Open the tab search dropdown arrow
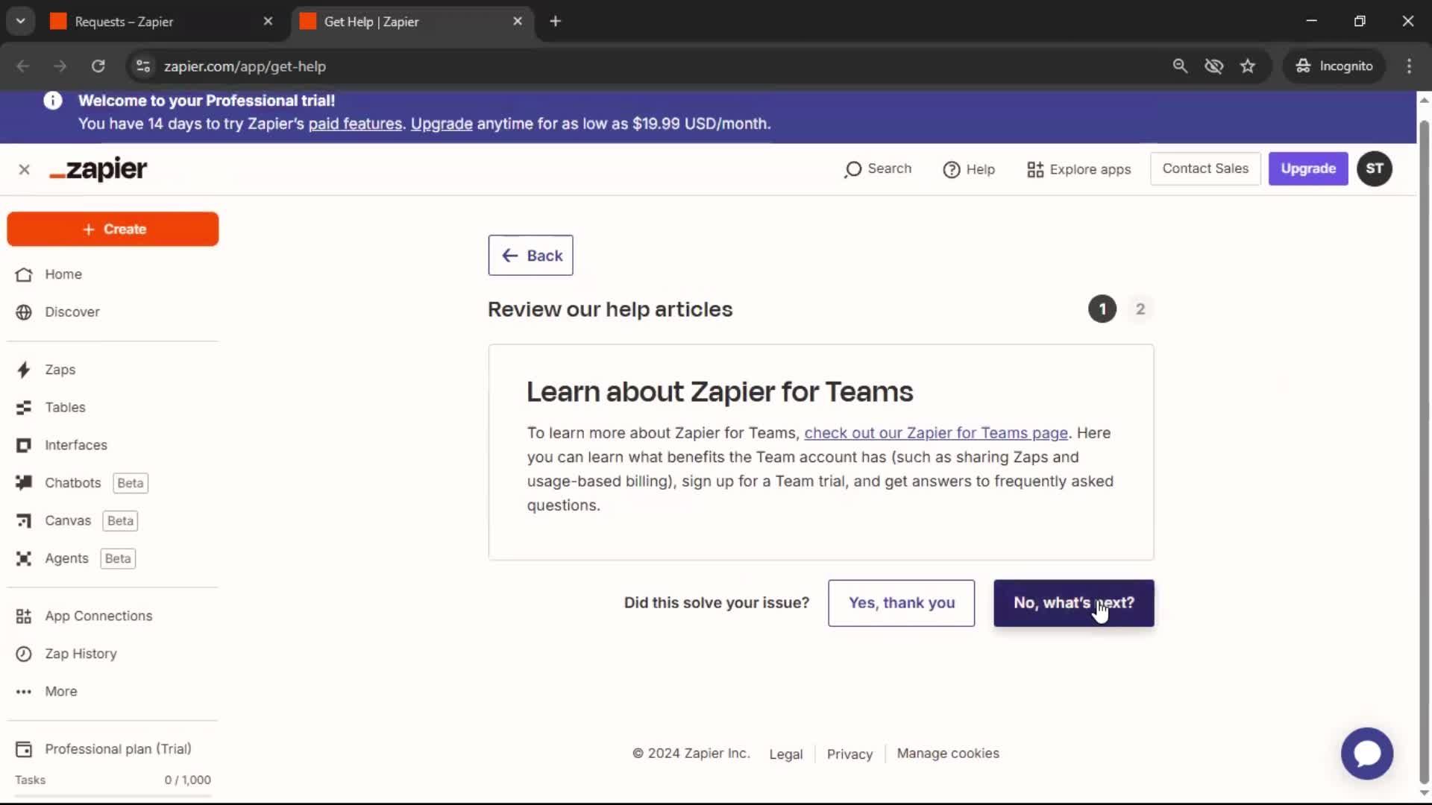The image size is (1432, 805). pos(21,22)
